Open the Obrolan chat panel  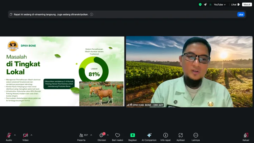(x=102, y=135)
